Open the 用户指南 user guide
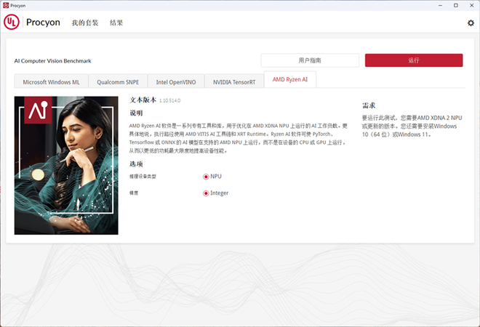This screenshot has height=327, width=480. click(x=310, y=60)
